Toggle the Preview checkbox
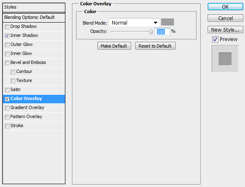 click(x=215, y=39)
